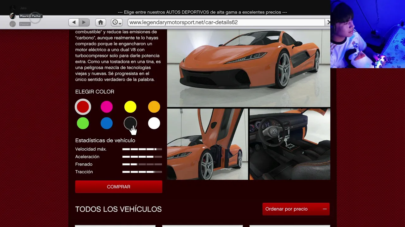Focus the legendarymotorsport.net address bar

point(226,22)
